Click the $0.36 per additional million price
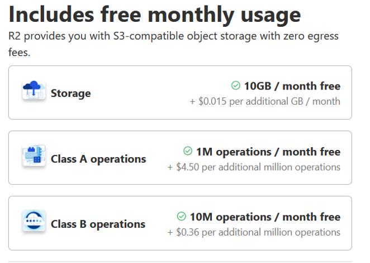Image resolution: width=370 pixels, height=263 pixels. (x=254, y=232)
